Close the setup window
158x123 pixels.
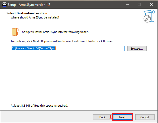tap(151, 4)
